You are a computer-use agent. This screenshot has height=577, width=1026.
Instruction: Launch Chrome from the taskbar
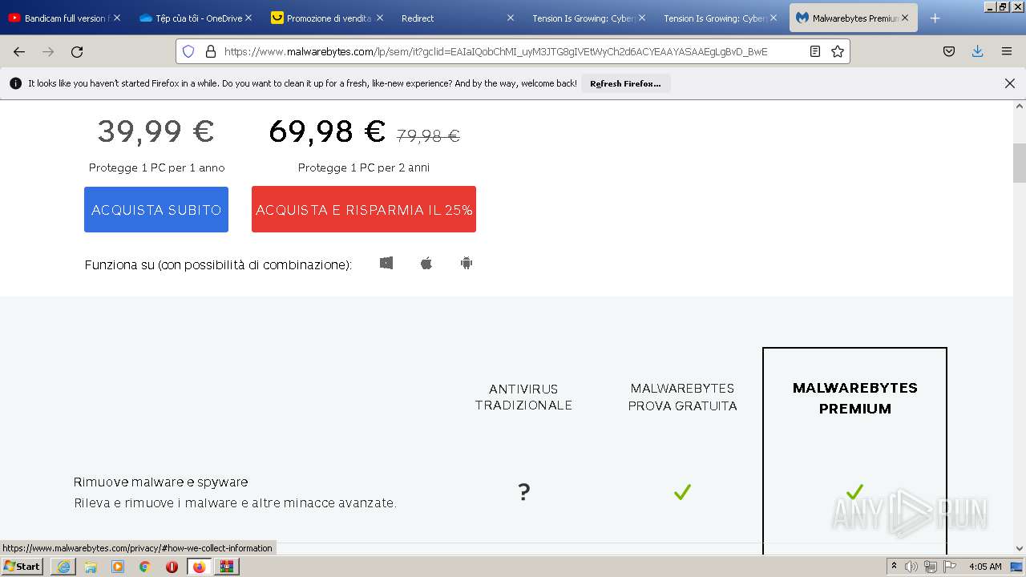click(x=145, y=567)
